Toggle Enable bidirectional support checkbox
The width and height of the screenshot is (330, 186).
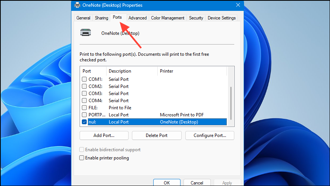81,150
